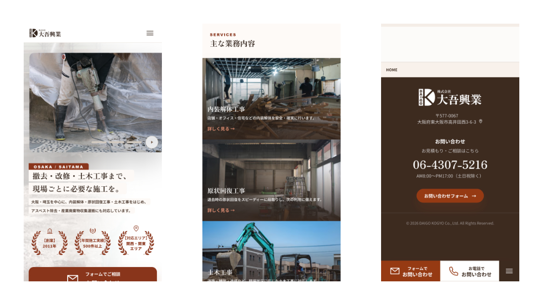Click the SERVICES section label

tap(223, 34)
